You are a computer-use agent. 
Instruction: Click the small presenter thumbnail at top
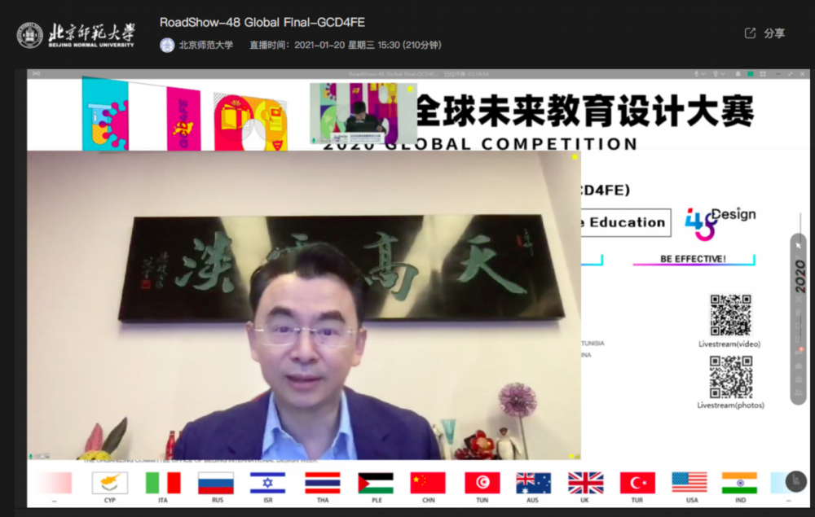(x=363, y=113)
